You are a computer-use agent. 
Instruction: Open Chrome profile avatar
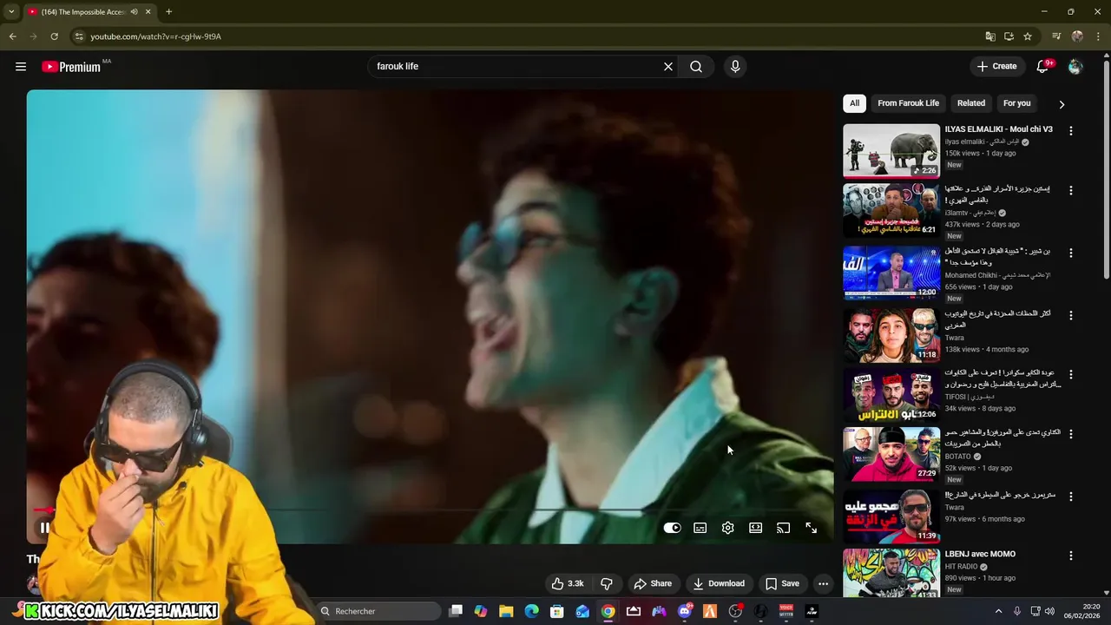(1077, 36)
